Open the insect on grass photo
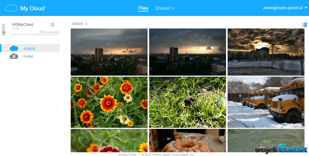Screen dimensions: 309x156 click(187, 102)
